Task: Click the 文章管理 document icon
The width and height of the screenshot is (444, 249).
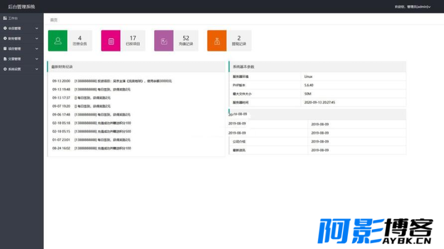Action: [5, 59]
